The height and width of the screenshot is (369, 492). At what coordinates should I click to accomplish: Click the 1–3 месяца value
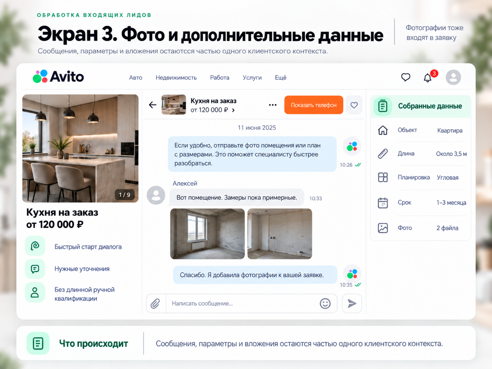pyautogui.click(x=451, y=203)
